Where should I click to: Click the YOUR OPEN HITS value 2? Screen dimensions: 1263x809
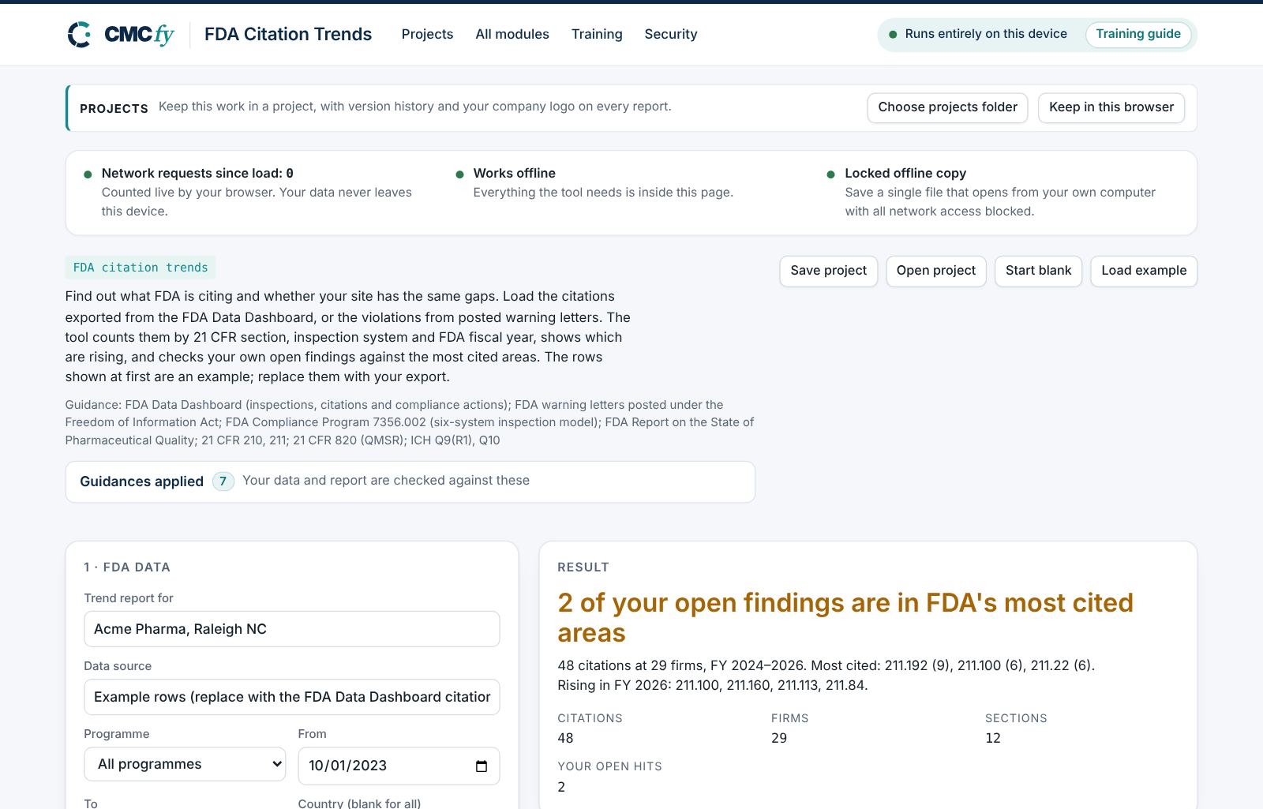[x=561, y=787]
